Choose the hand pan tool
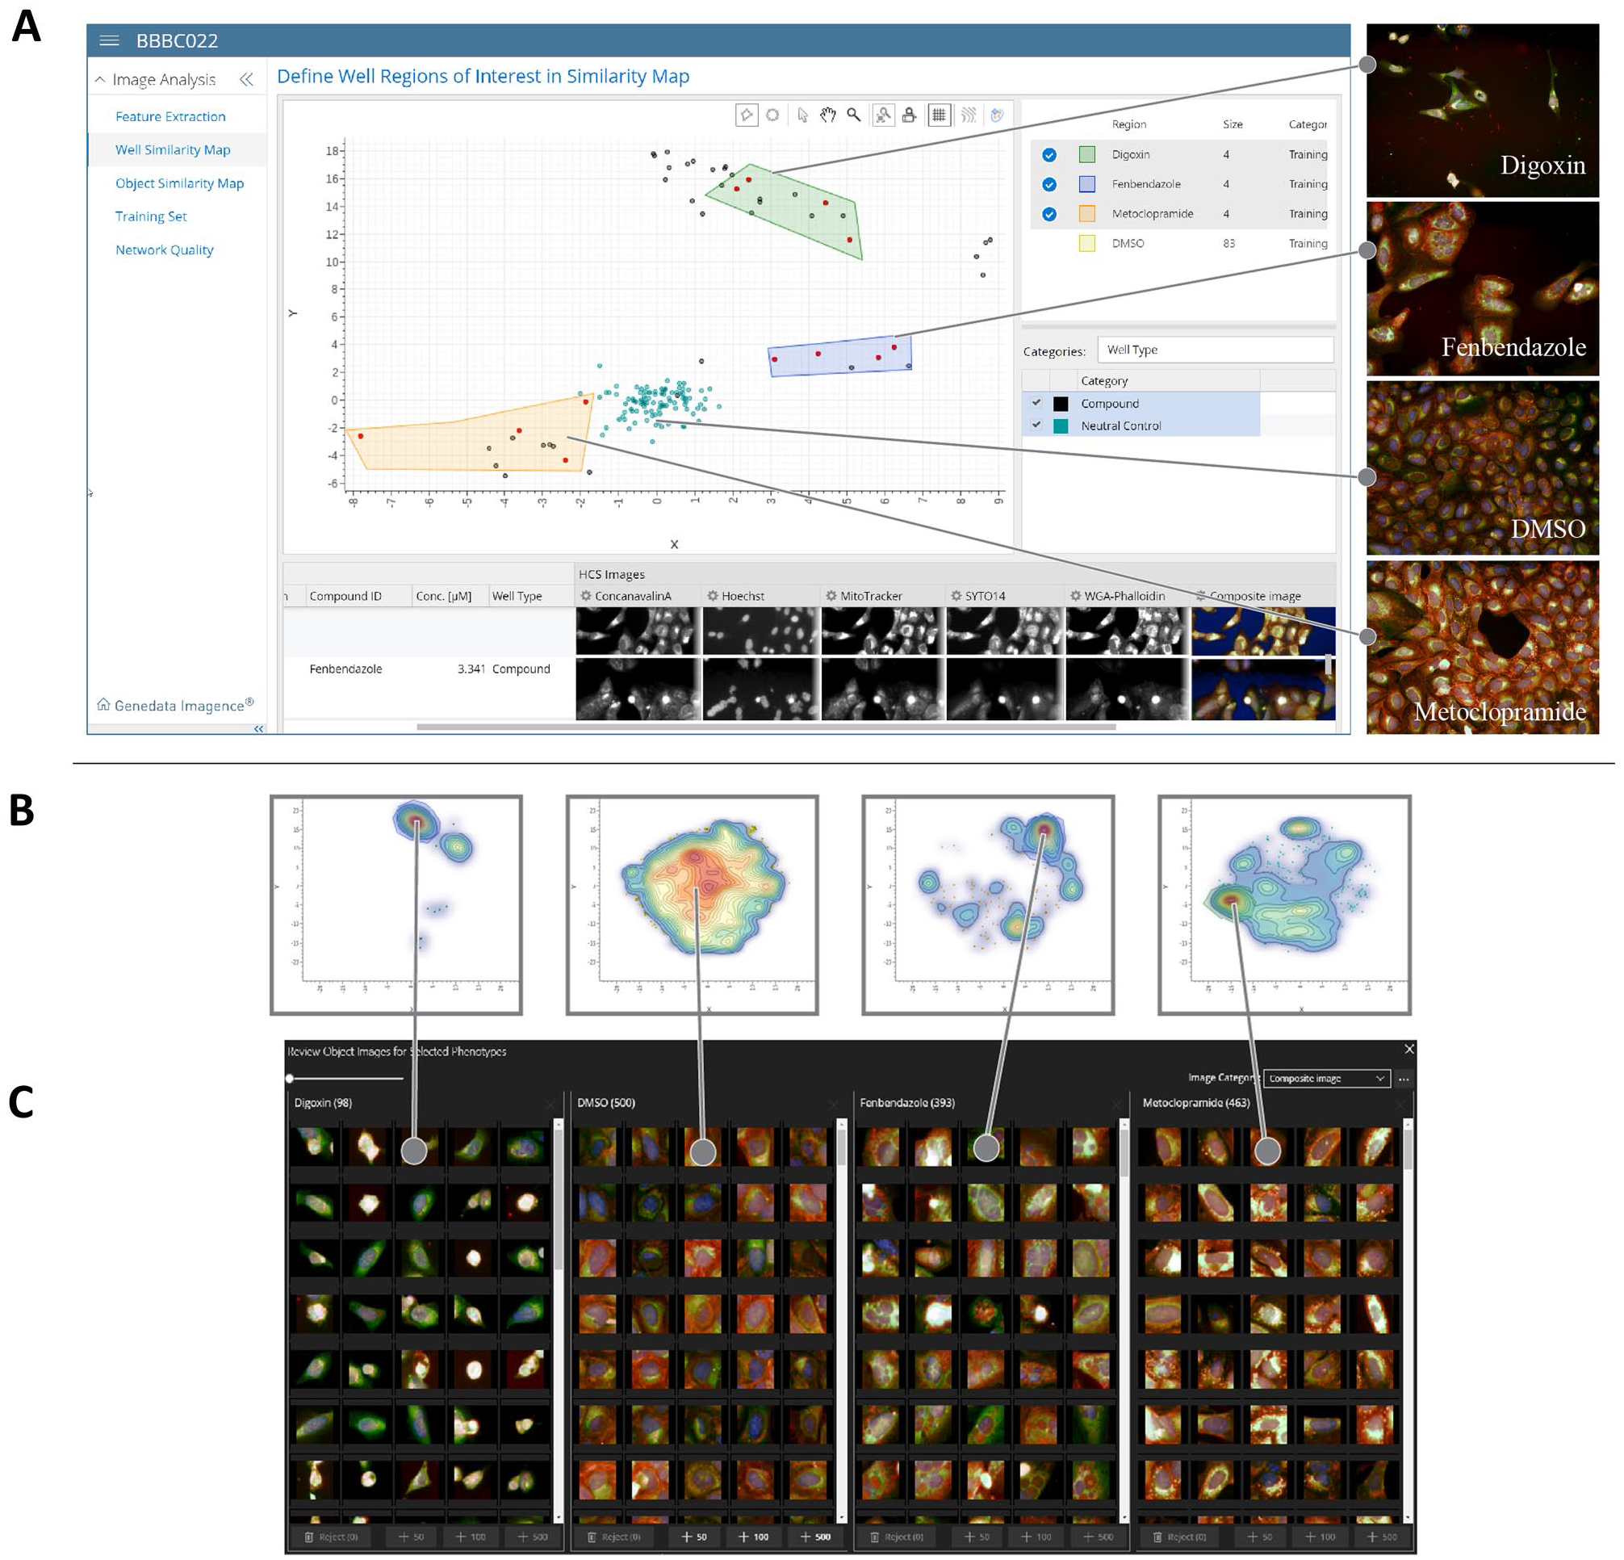The width and height of the screenshot is (1624, 1560). (x=828, y=115)
